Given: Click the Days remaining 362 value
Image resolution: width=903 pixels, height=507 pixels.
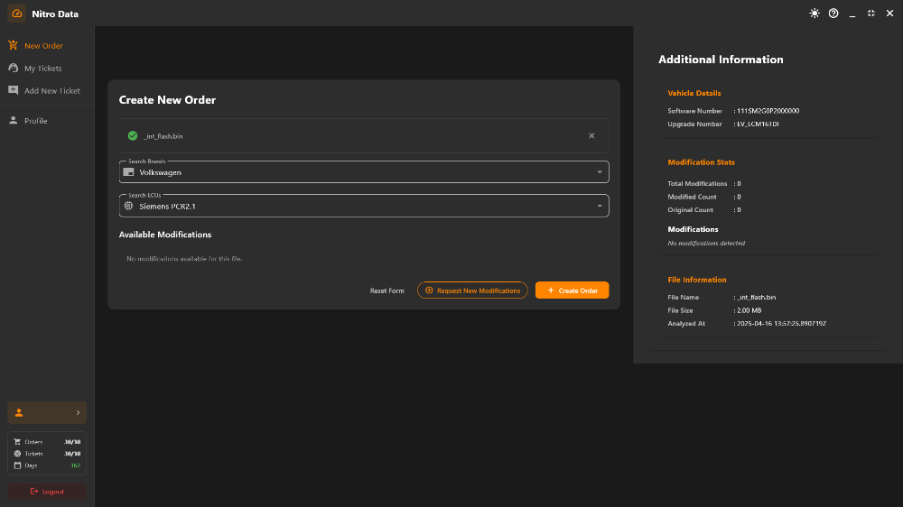Looking at the screenshot, I should click(x=75, y=466).
